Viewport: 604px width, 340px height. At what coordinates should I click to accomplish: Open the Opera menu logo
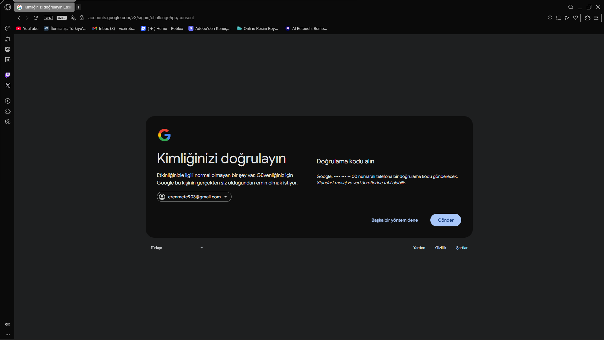[x=8, y=7]
